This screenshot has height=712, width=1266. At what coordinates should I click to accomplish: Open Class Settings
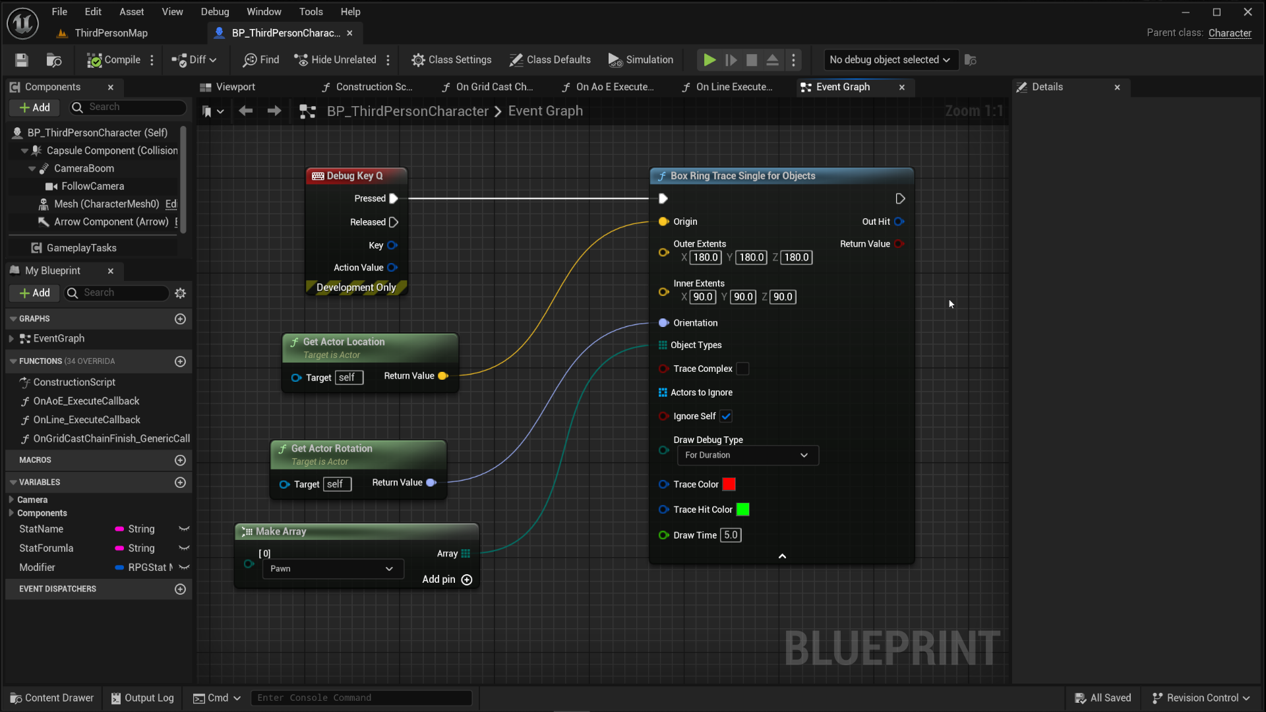pos(452,60)
